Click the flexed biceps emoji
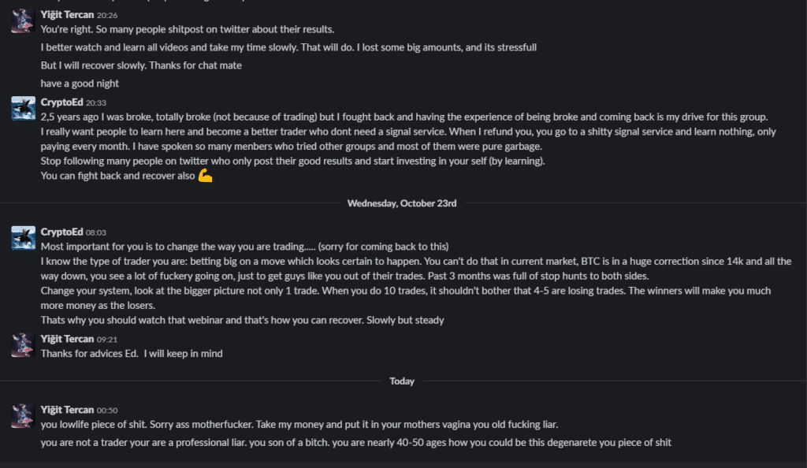807x468 pixels. 206,176
